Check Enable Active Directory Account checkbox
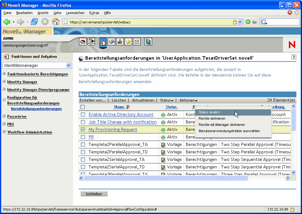This screenshot has width=302, height=214. [83, 114]
